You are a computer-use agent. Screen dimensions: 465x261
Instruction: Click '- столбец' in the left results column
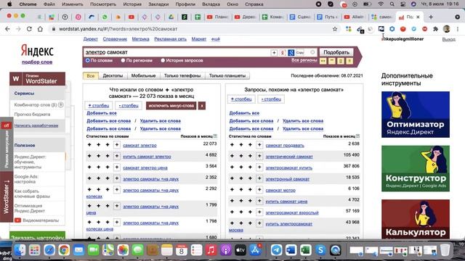[x=129, y=106]
